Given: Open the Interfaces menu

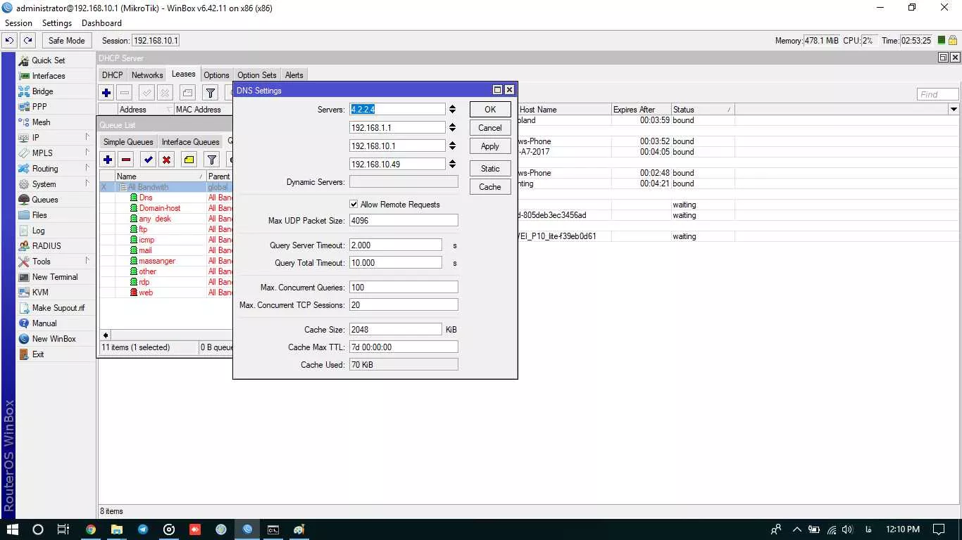Looking at the screenshot, I should [x=48, y=76].
